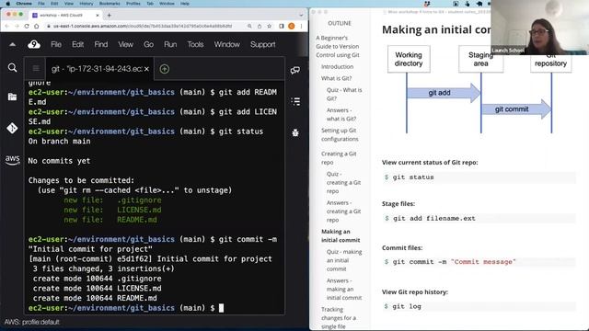
Task: Open the Outline list panel icon
Action: pyautogui.click(x=295, y=101)
